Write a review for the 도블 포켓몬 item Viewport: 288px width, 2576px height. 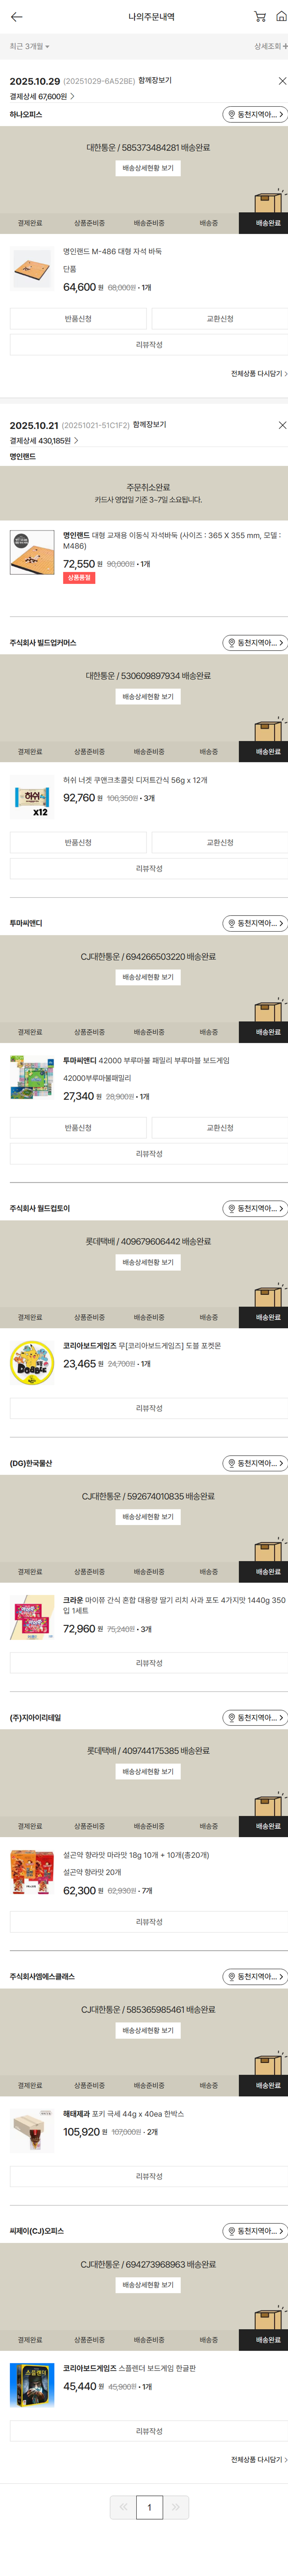point(149,1408)
